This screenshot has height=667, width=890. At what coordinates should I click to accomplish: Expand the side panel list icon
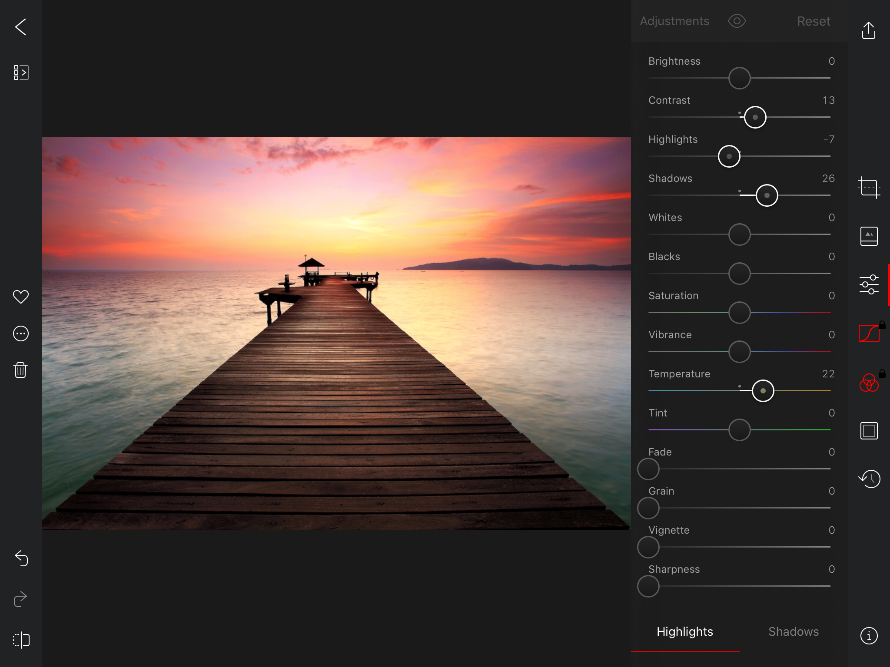point(21,73)
